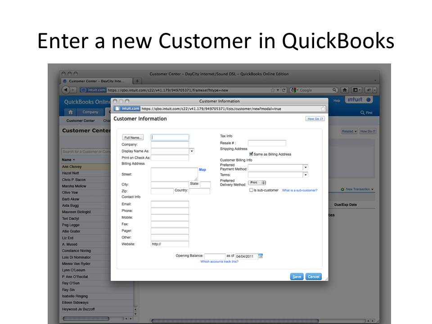The width and height of the screenshot is (432, 324).
Task: Click the Cancel button
Action: point(314,277)
